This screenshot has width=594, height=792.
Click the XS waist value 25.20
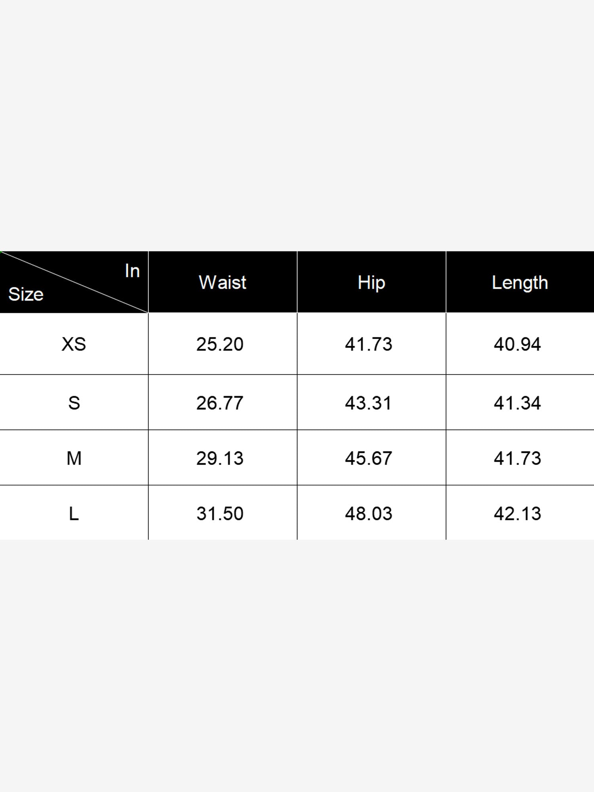point(220,344)
